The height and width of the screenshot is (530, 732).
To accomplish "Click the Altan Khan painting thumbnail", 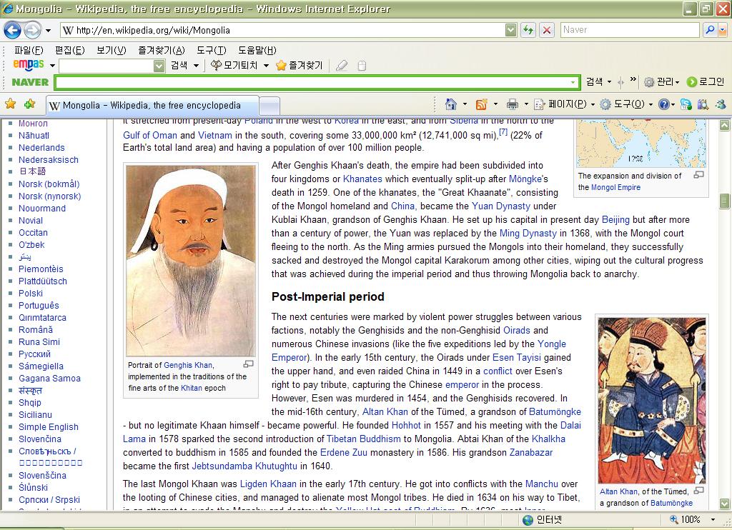I will 652,400.
